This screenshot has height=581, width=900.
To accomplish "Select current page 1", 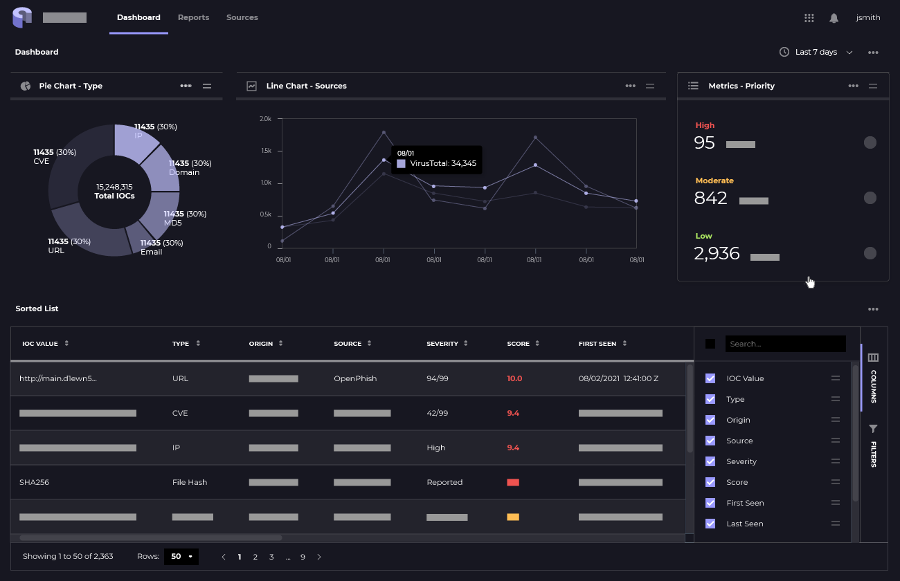I will 240,557.
